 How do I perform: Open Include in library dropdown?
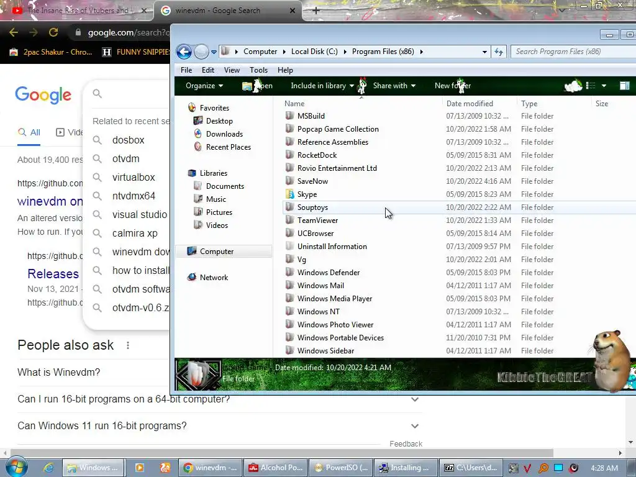[322, 86]
